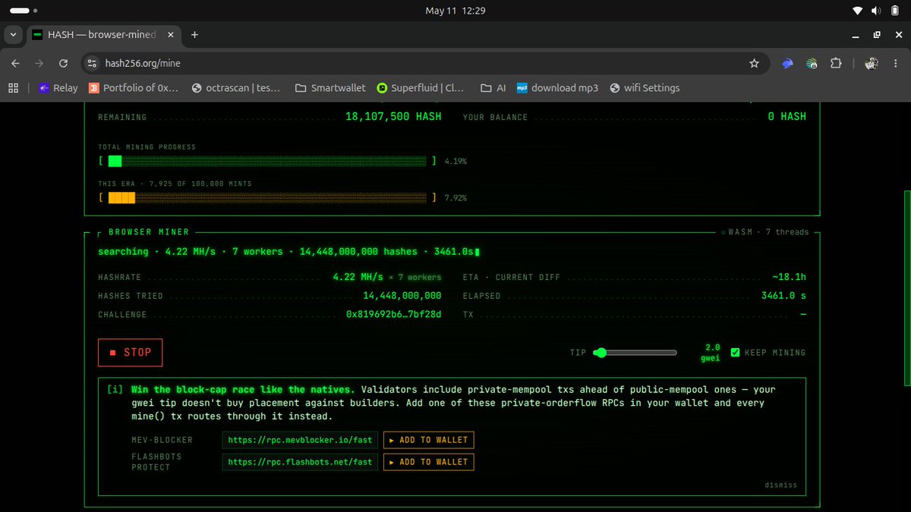Reload the hash256.org page
Image resolution: width=911 pixels, height=512 pixels.
click(63, 64)
